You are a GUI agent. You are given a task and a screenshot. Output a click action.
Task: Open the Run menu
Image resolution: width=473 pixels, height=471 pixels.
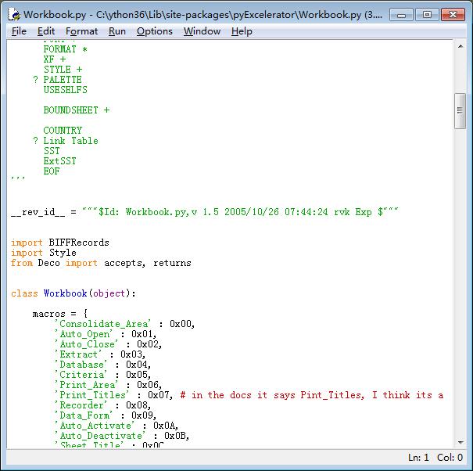coord(117,31)
